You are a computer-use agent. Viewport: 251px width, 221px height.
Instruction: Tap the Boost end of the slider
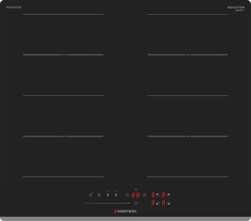click(x=128, y=203)
